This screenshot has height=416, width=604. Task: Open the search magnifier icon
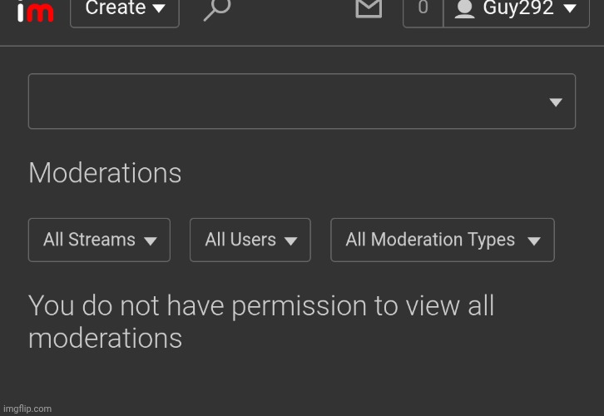coord(216,10)
